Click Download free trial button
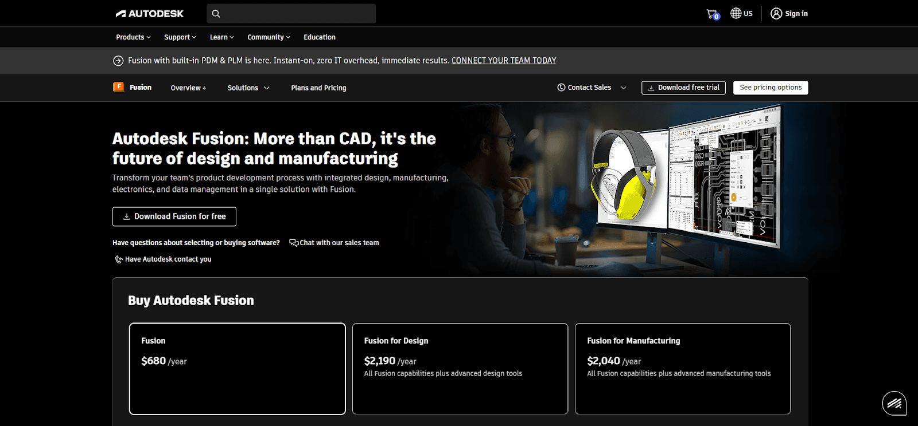918x426 pixels. [x=683, y=88]
